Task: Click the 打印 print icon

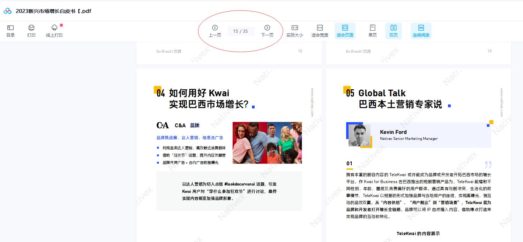Action: point(31,31)
